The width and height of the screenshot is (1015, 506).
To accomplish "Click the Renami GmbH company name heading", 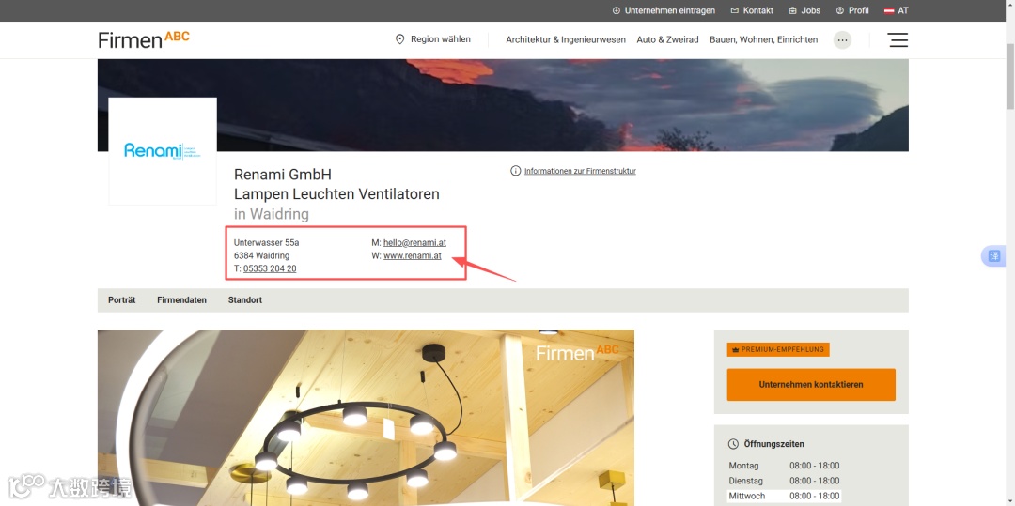I will tap(283, 175).
